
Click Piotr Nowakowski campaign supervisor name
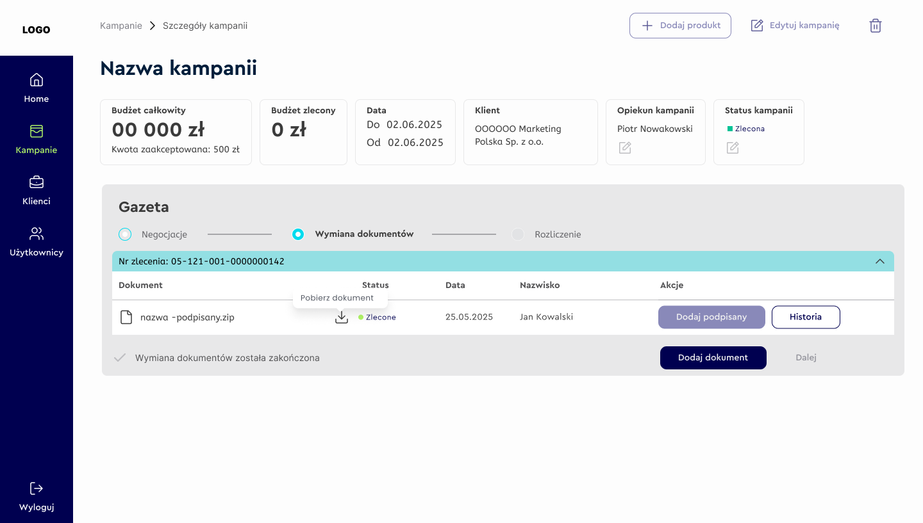[x=655, y=129]
